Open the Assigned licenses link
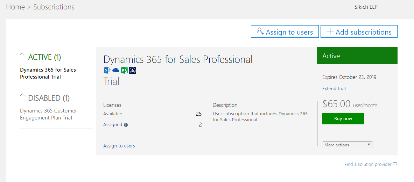The width and height of the screenshot is (414, 182). tap(113, 125)
